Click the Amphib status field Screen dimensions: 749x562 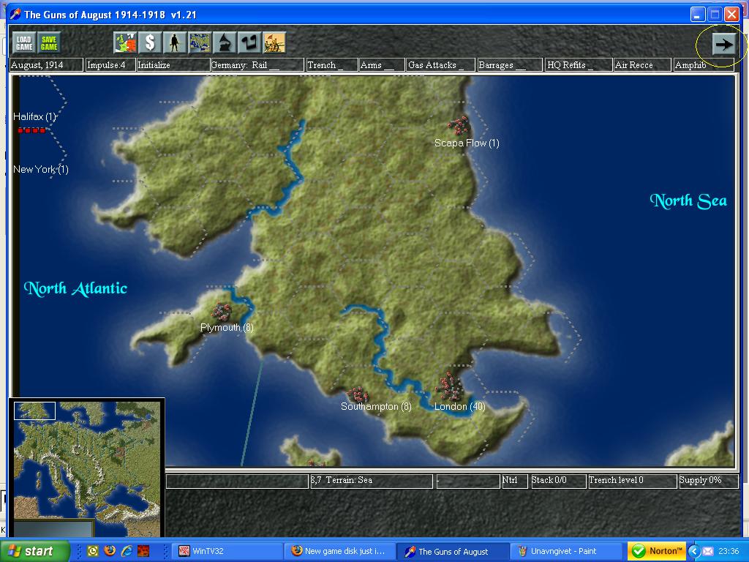(x=703, y=65)
